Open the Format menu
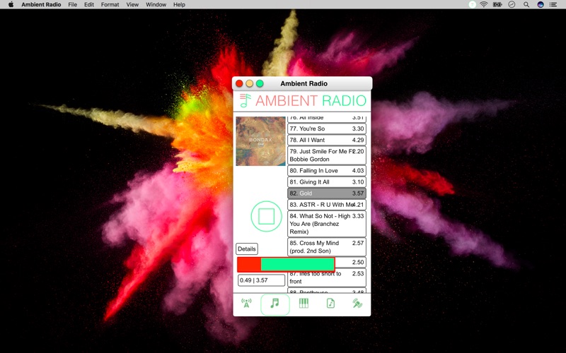 click(x=110, y=5)
